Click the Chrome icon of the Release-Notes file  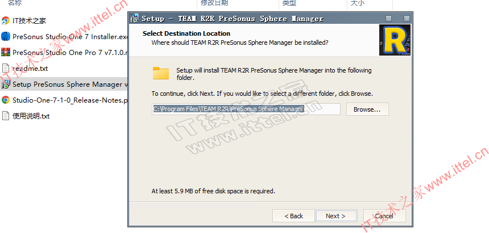pyautogui.click(x=6, y=100)
